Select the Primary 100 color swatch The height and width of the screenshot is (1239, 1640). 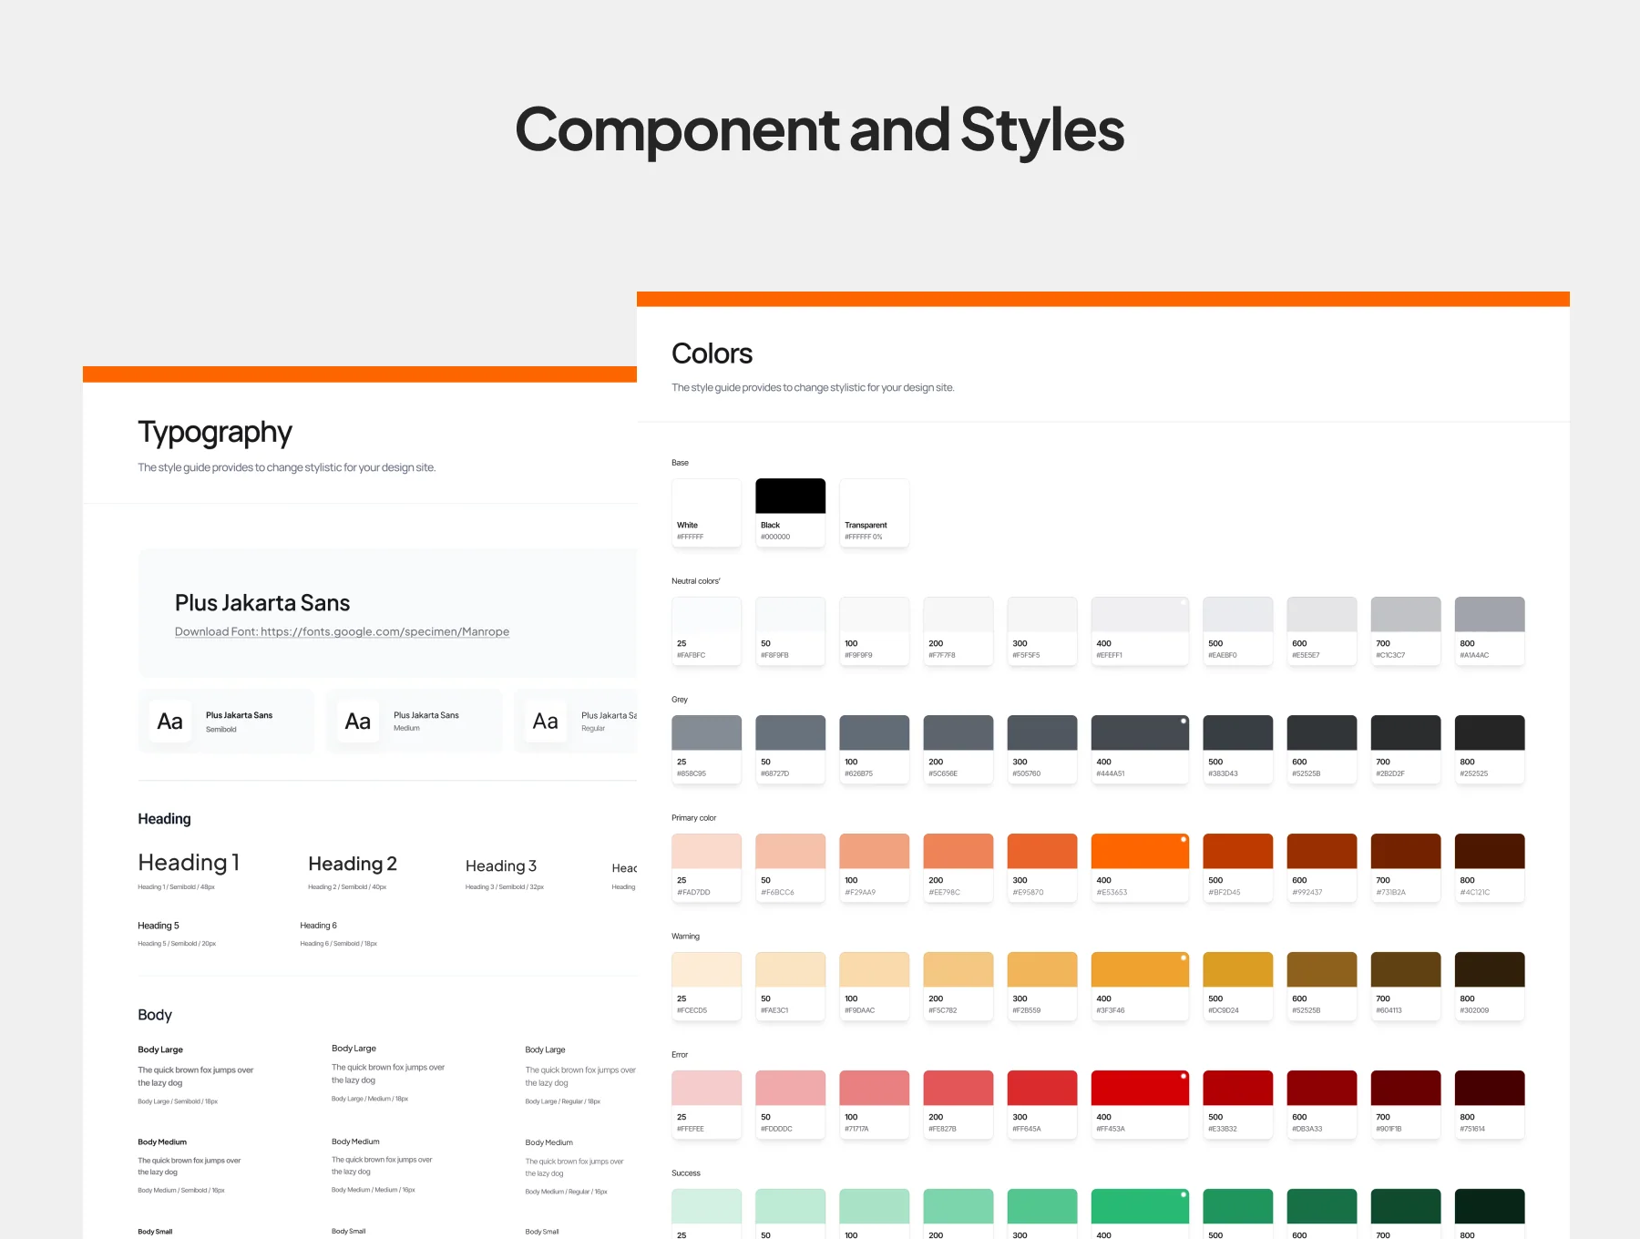(874, 868)
